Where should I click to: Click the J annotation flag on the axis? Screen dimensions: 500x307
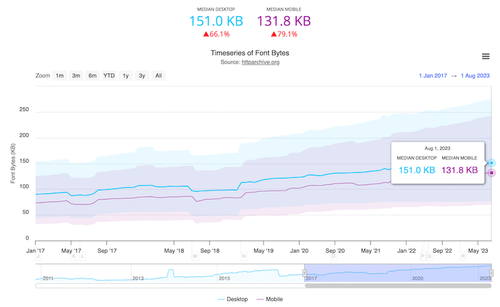(38, 256)
